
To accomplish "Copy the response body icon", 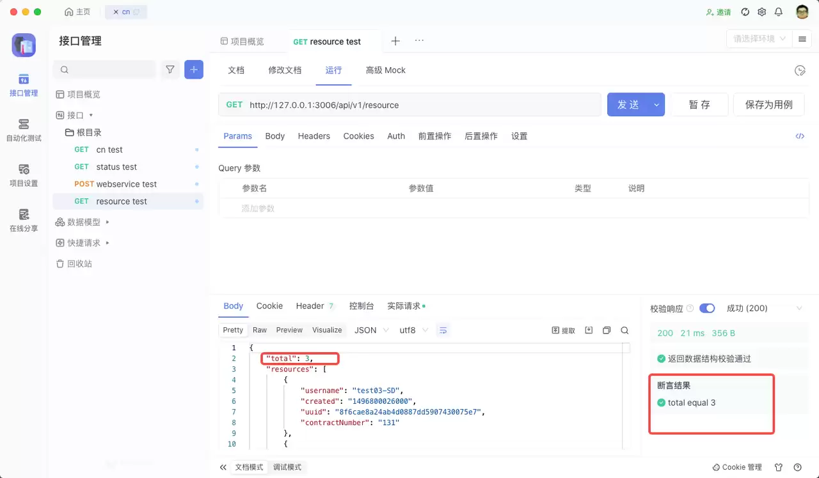I will click(607, 330).
